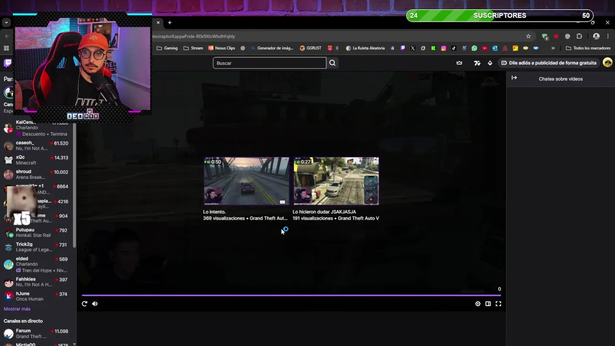The width and height of the screenshot is (615, 346).
Task: Open Prime loot crown icon
Action: click(x=459, y=63)
